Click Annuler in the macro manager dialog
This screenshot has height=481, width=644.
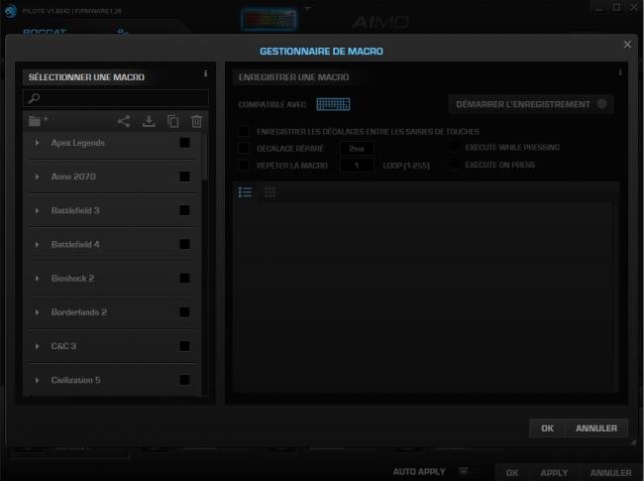coord(596,428)
